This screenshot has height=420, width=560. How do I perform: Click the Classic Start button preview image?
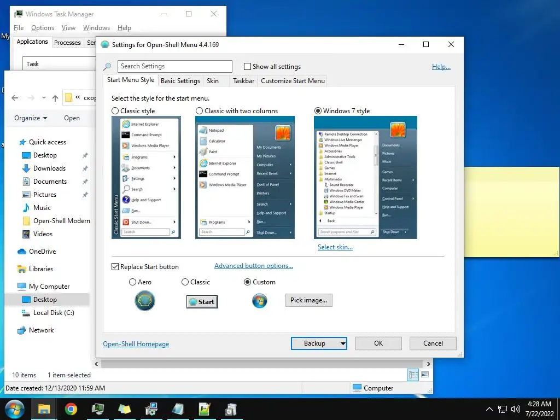click(x=202, y=302)
